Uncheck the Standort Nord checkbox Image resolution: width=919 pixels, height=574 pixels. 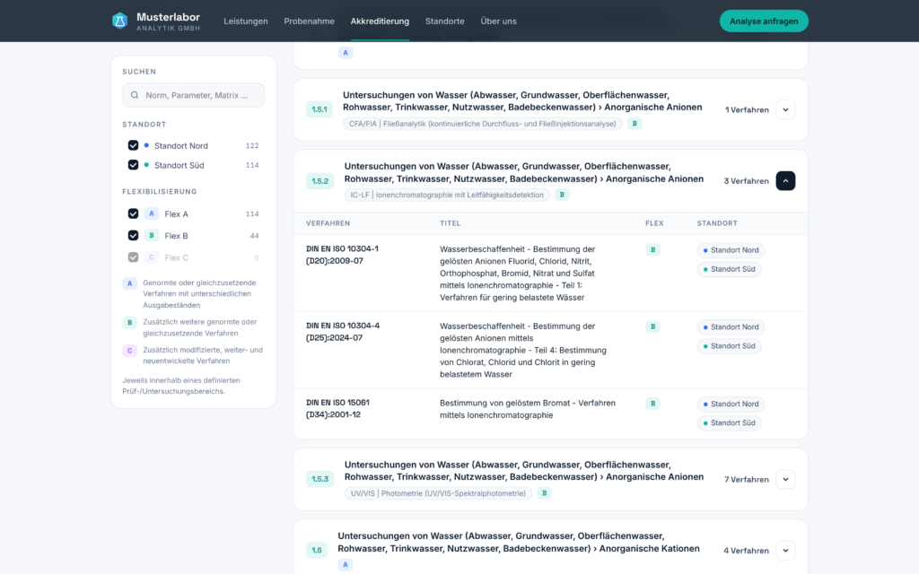tap(133, 145)
